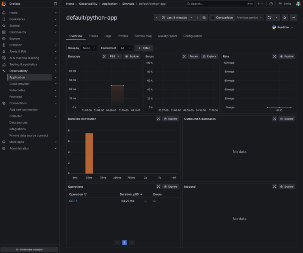Expand the Kubernetes sidebar item
Viewport: 303px width, 253px height.
point(56,90)
